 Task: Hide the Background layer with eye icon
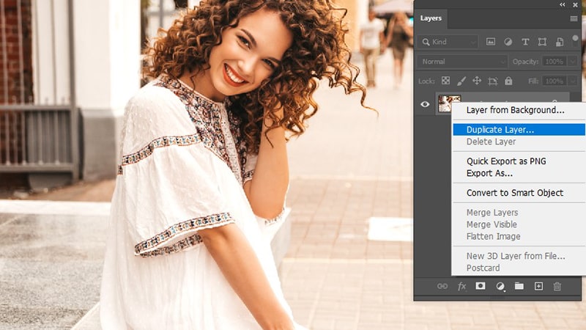click(425, 104)
